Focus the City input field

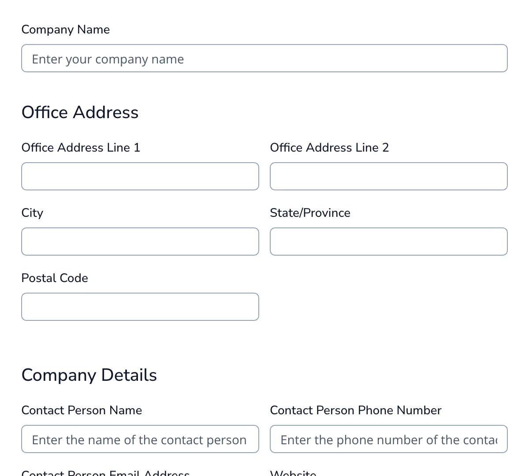[x=140, y=242]
